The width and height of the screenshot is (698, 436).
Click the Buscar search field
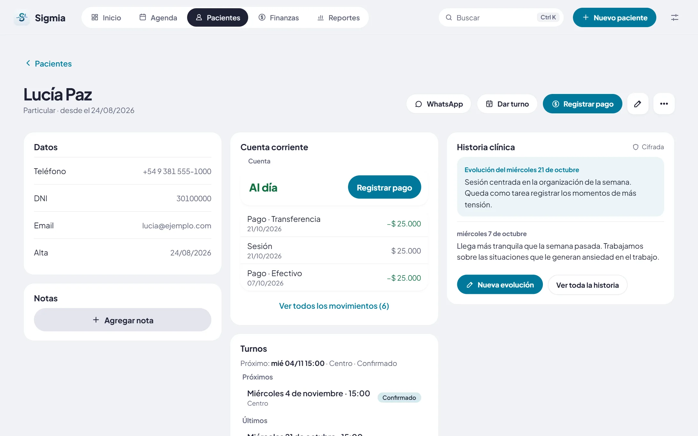tap(501, 17)
